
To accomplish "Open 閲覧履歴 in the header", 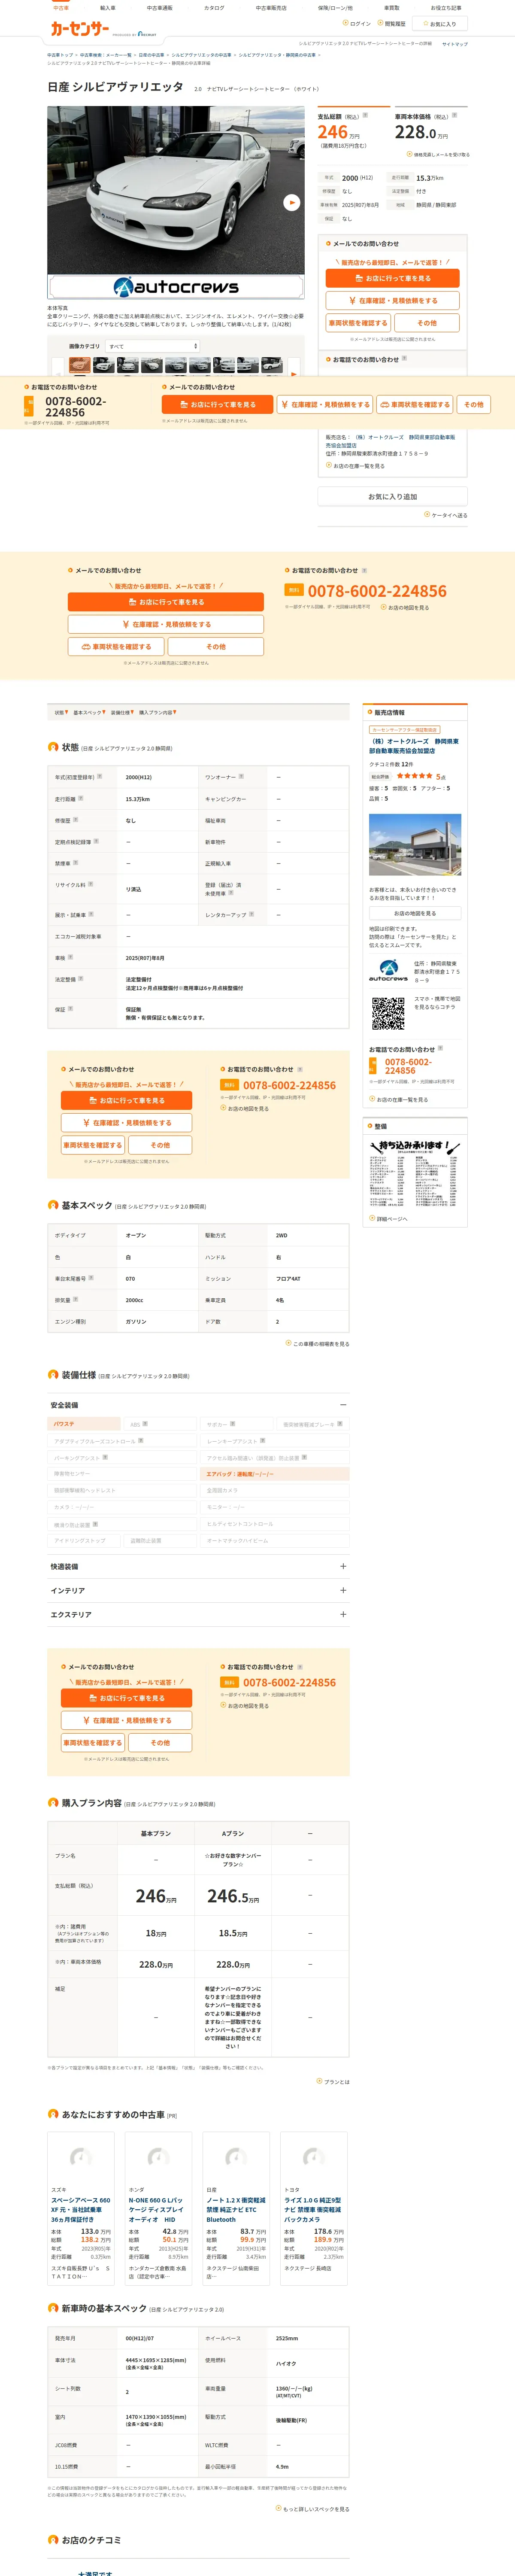I will [x=392, y=24].
